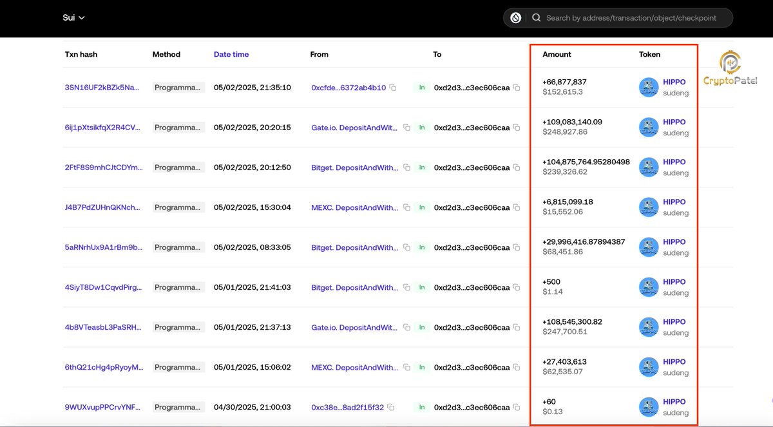
Task: Open transaction 4b8VTeasbL3PaSRH...
Action: (103, 327)
